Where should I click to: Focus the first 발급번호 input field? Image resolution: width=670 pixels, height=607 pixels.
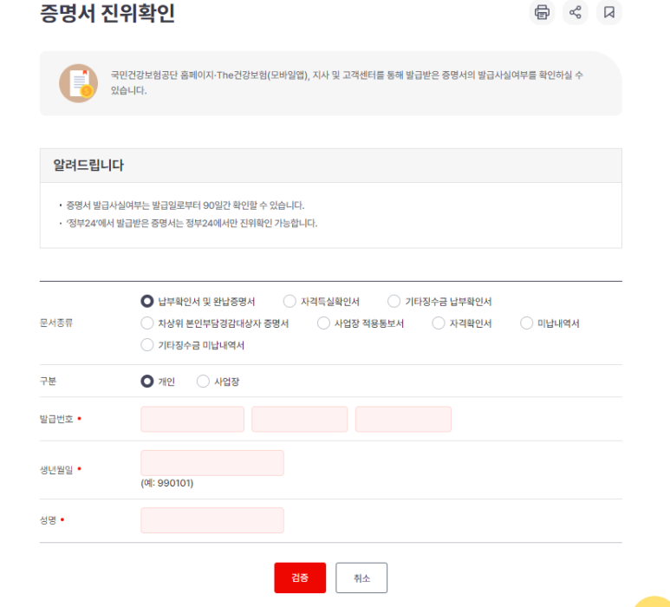192,420
